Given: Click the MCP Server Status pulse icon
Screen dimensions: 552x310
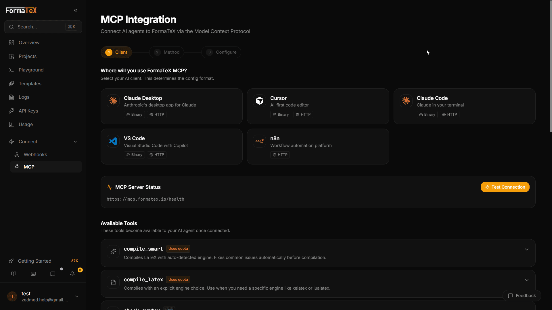Looking at the screenshot, I should 110,187.
